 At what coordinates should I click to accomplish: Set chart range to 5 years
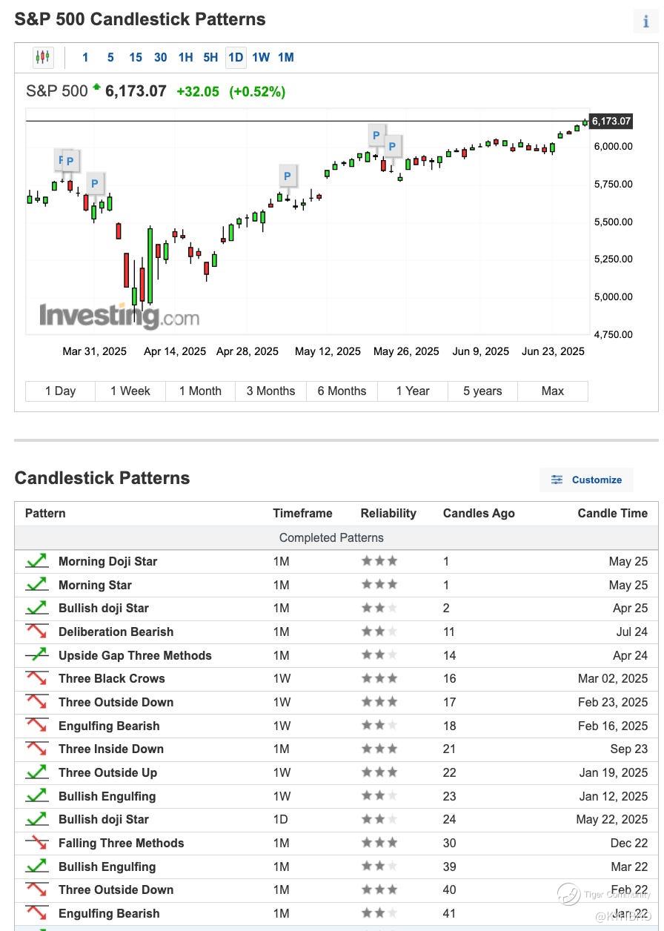coord(482,391)
